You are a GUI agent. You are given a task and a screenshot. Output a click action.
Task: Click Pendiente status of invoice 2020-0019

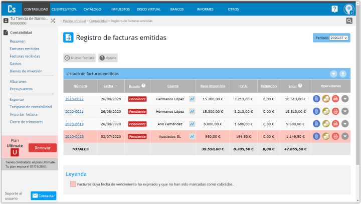click(x=137, y=124)
